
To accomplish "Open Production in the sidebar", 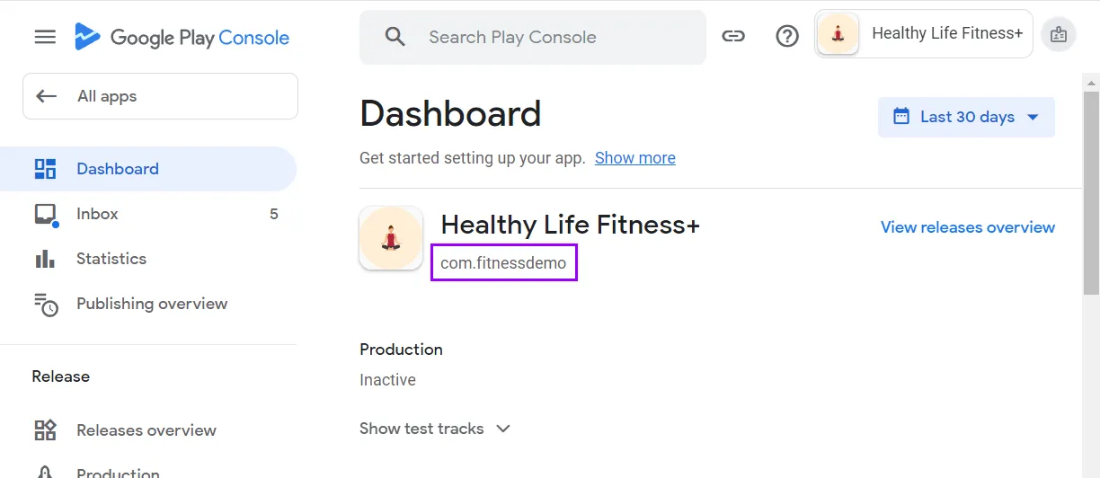I will [x=118, y=472].
